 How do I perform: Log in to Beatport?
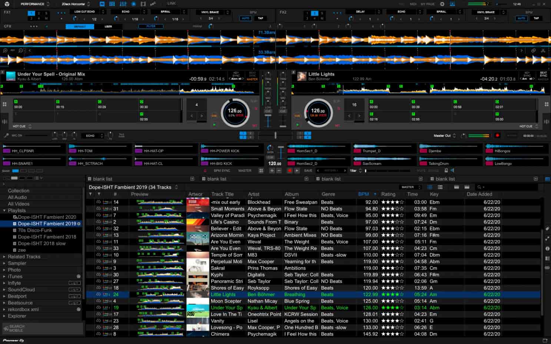(74, 296)
